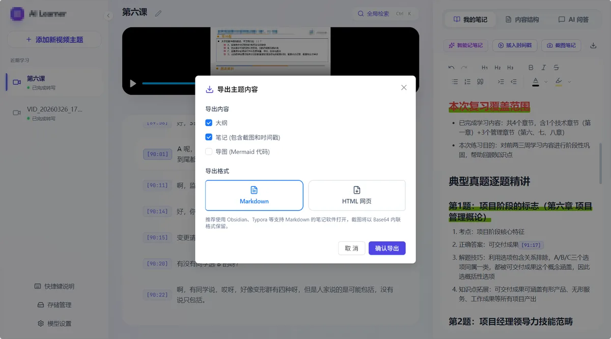Uncheck the 大纲 checkbox
611x339 pixels.
pos(209,123)
